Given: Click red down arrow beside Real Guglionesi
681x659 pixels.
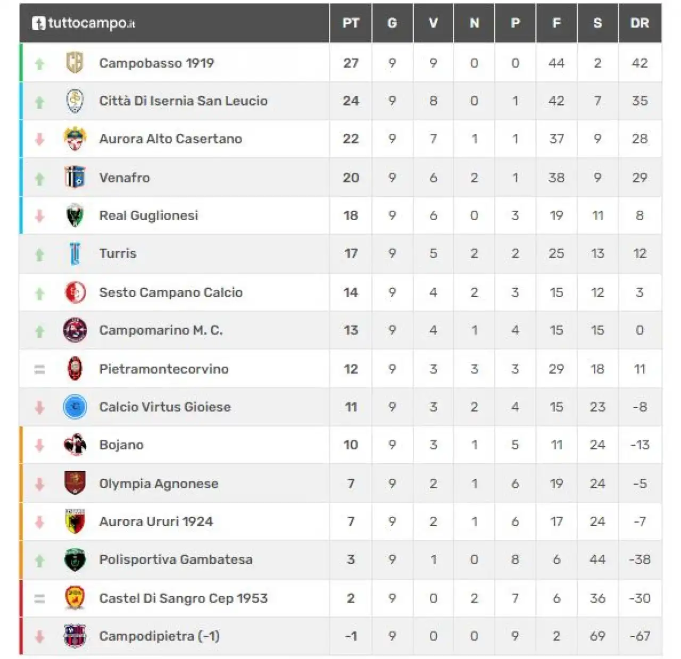Looking at the screenshot, I should (x=39, y=215).
